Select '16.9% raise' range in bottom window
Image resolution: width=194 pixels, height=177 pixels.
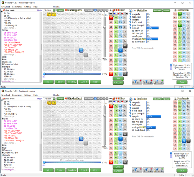pyautogui.click(x=9, y=158)
